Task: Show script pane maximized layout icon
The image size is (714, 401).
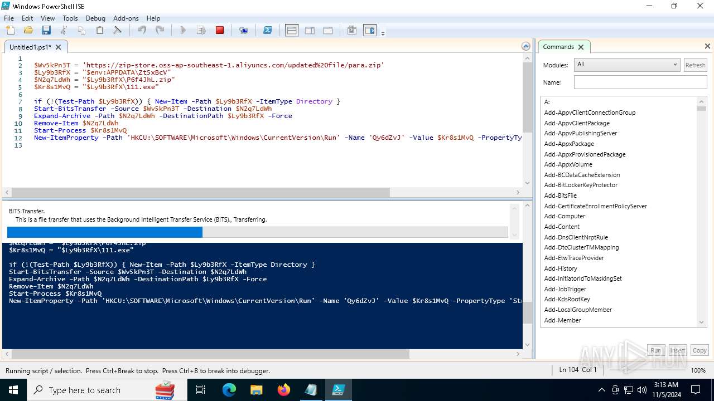Action: [x=328, y=30]
